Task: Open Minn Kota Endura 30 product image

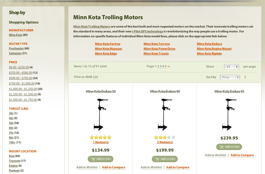Action: (101, 115)
